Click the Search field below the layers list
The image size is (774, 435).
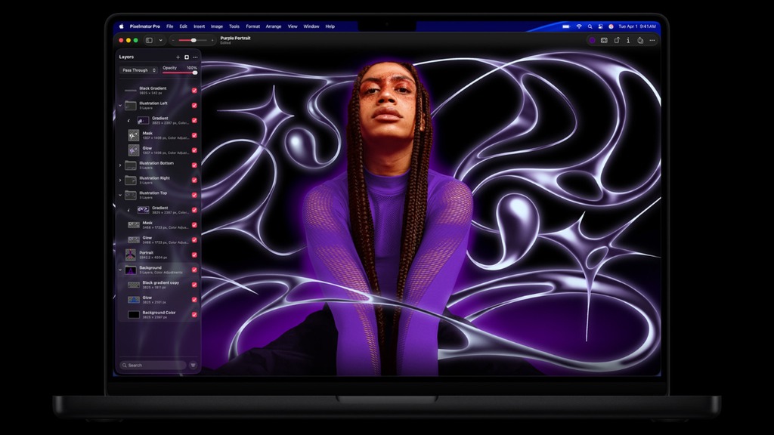coord(151,365)
